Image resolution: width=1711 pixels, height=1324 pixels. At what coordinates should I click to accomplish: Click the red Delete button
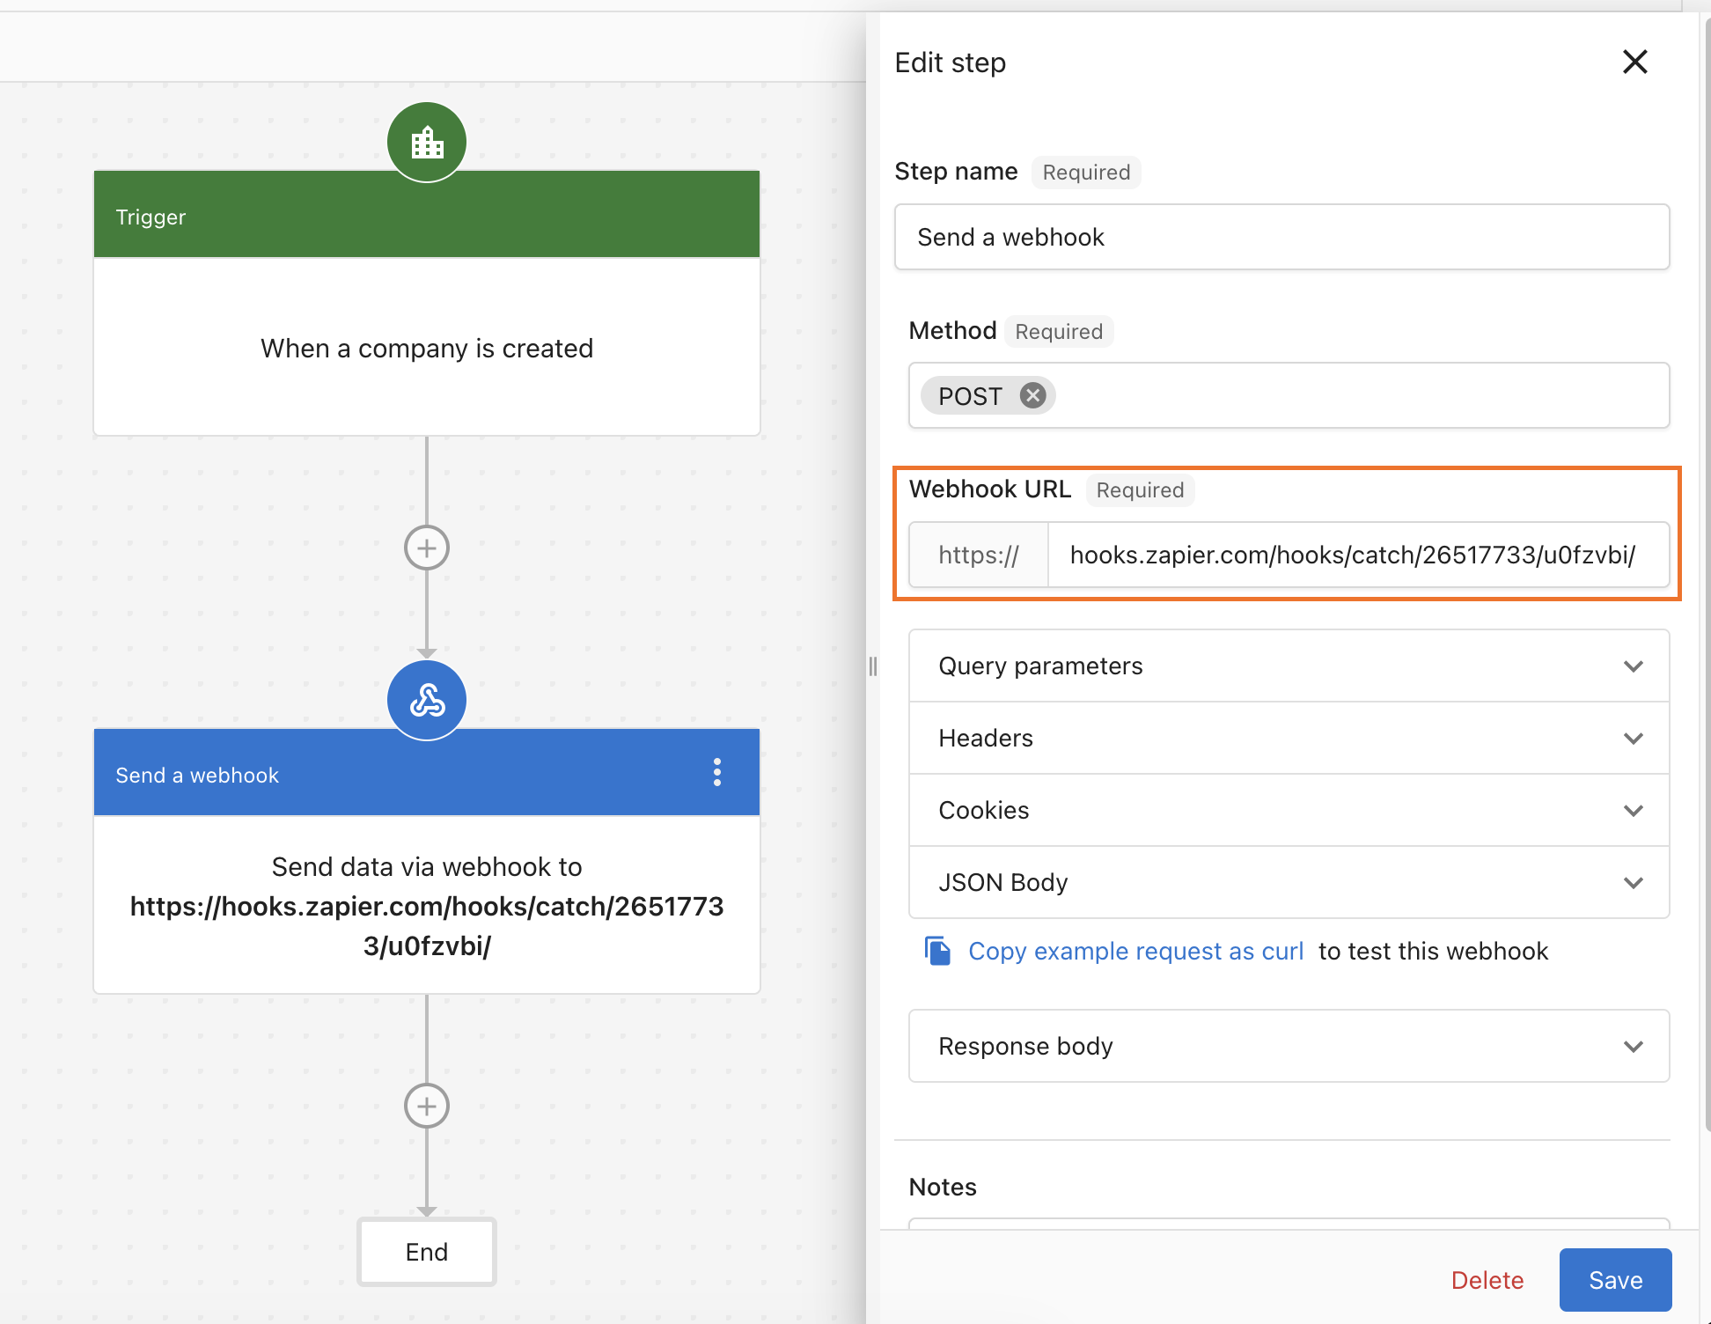[x=1487, y=1280]
